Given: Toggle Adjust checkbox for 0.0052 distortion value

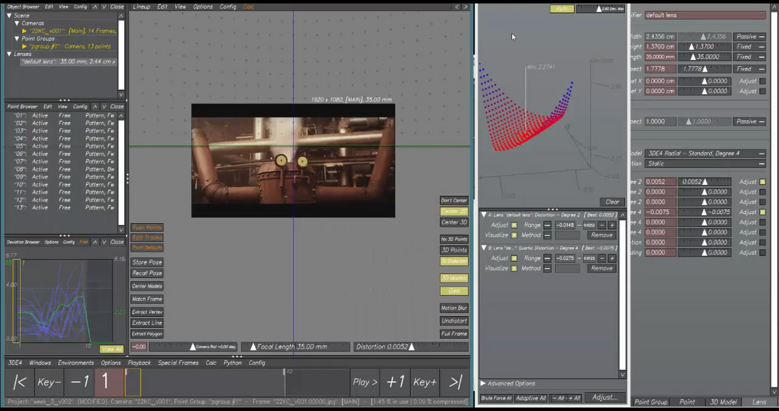Looking at the screenshot, I should tap(763, 182).
